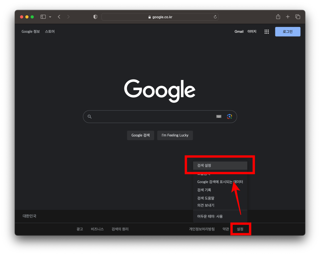Click the Google logo
The image size is (320, 255).
[160, 91]
